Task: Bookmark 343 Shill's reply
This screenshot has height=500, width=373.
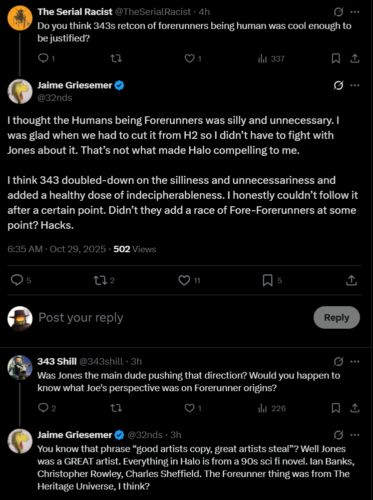Action: click(336, 408)
